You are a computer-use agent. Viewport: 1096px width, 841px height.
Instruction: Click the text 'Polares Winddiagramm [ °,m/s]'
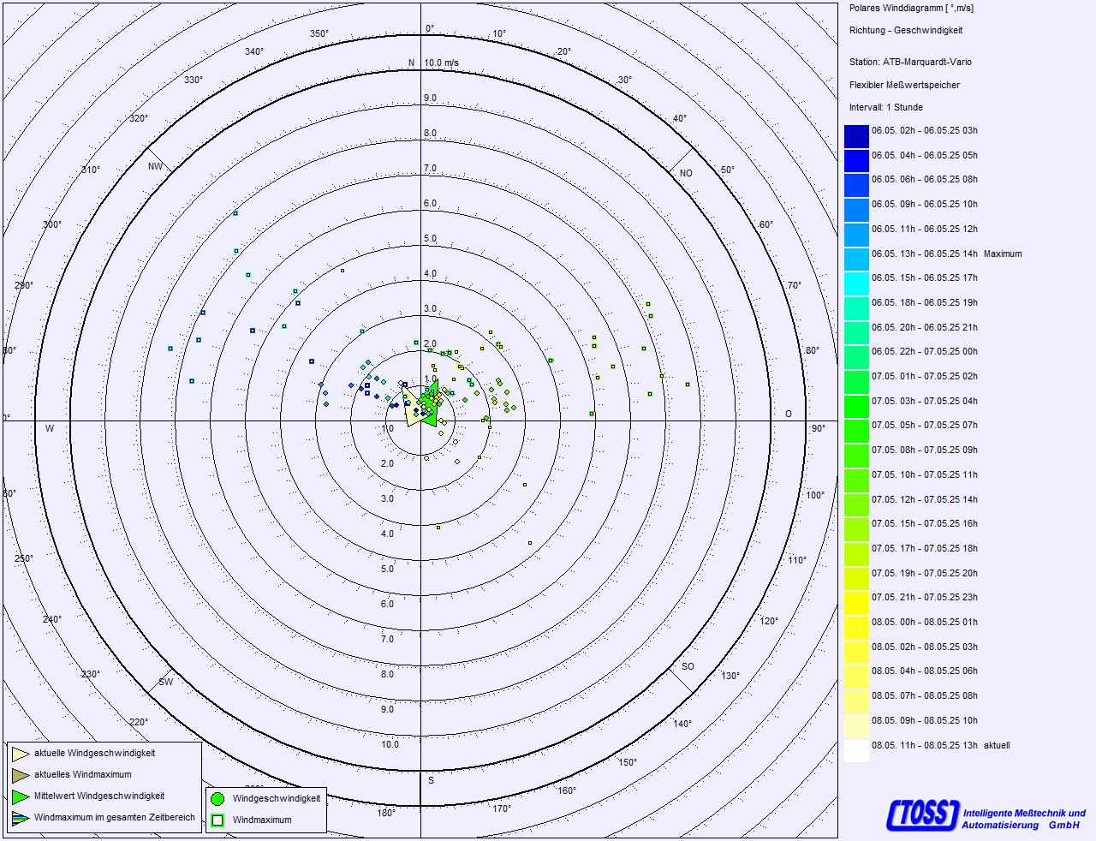coord(911,9)
